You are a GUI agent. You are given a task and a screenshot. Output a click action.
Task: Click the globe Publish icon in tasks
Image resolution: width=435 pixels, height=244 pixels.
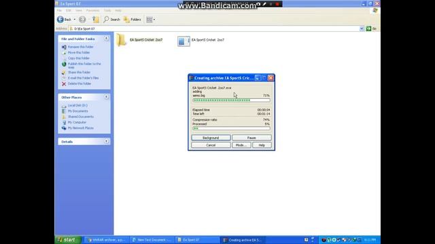(x=64, y=64)
